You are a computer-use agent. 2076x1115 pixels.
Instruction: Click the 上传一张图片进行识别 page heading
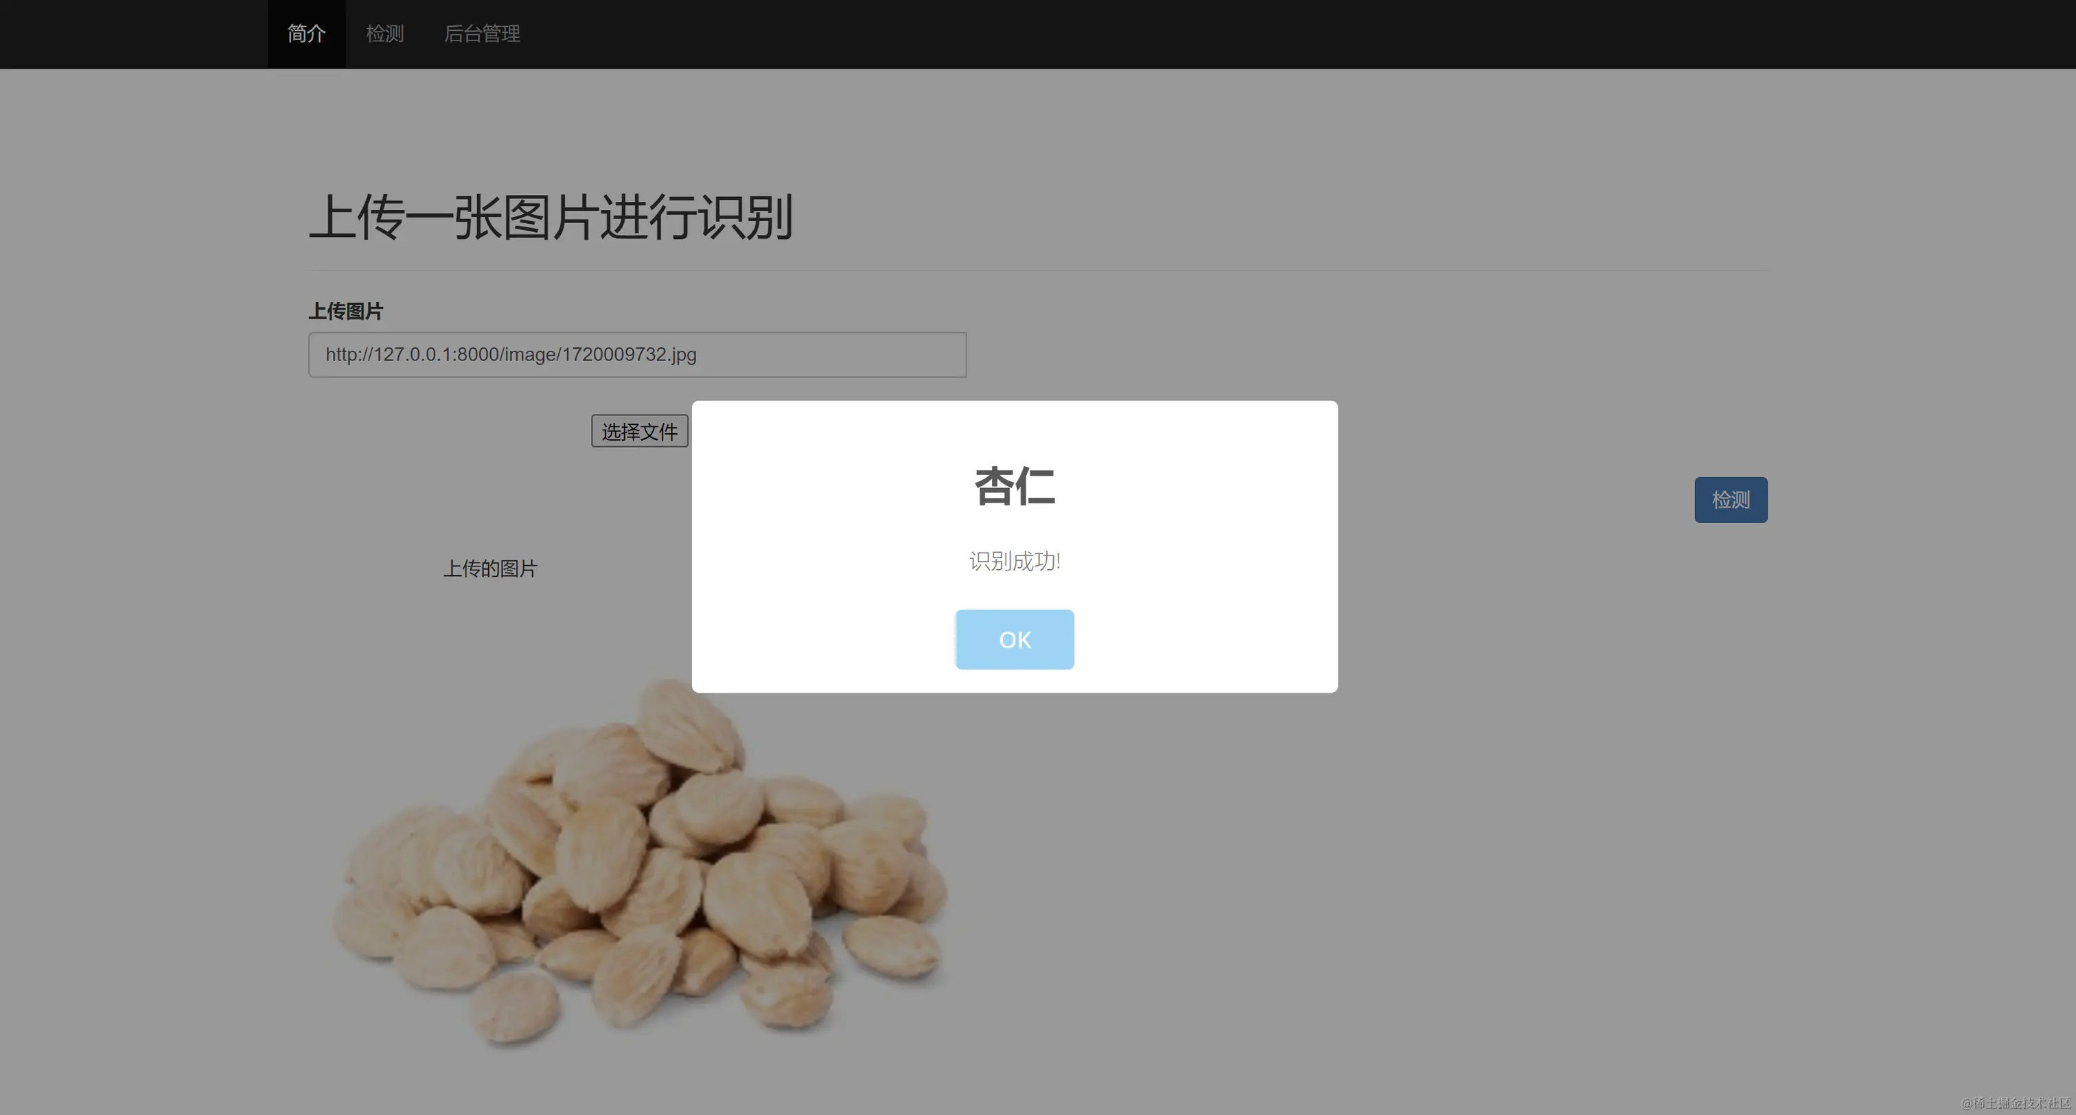(551, 218)
